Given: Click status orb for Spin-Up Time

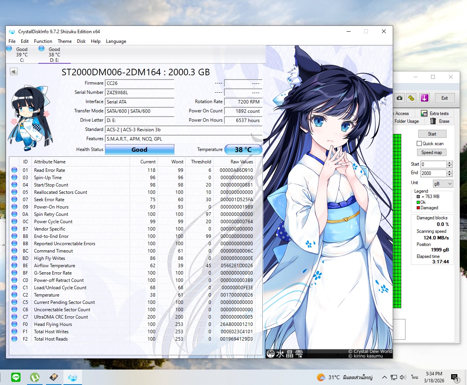Looking at the screenshot, I should (14, 177).
